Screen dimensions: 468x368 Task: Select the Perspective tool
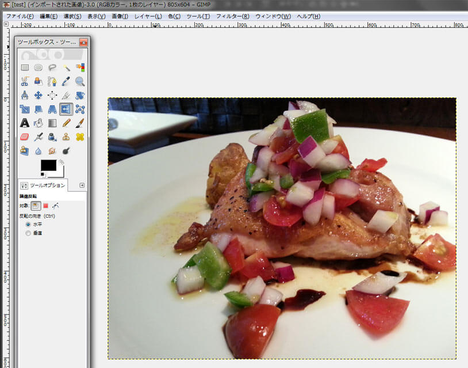(x=52, y=109)
